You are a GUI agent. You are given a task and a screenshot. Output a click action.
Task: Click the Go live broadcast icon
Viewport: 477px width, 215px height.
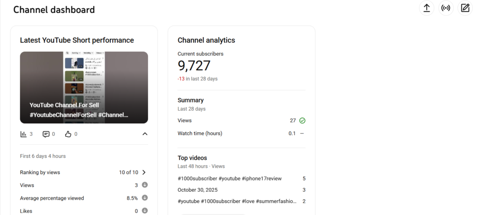(446, 8)
